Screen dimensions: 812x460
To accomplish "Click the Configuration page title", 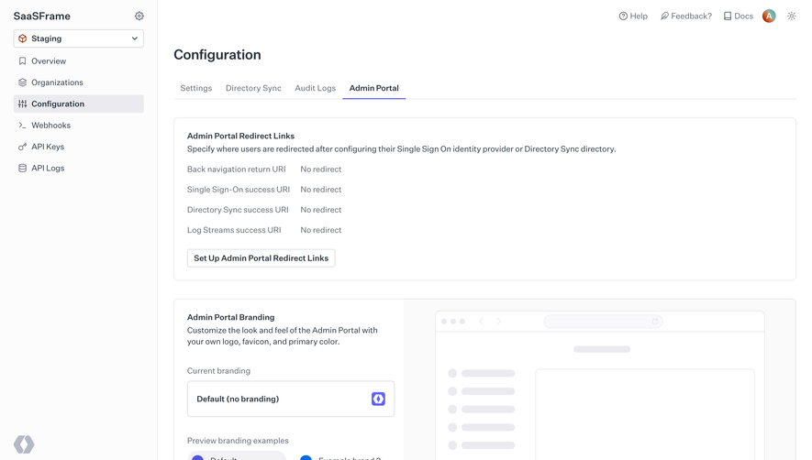I will click(217, 55).
